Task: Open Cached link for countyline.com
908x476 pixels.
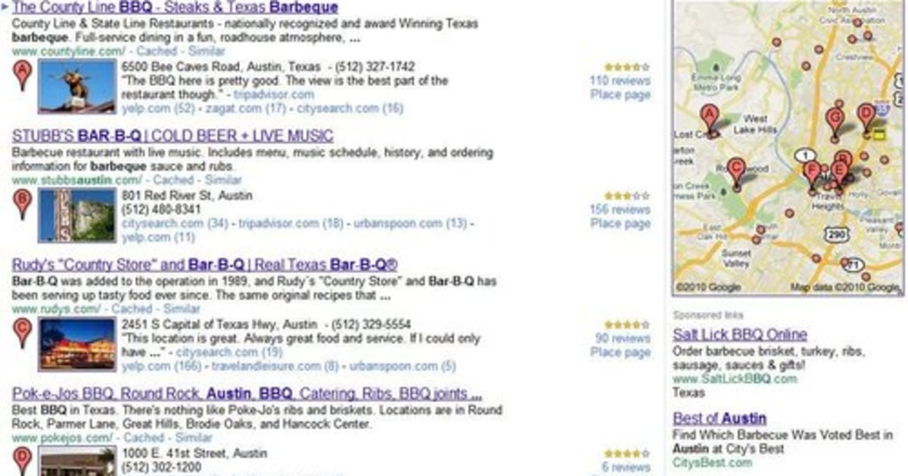Action: [x=157, y=51]
